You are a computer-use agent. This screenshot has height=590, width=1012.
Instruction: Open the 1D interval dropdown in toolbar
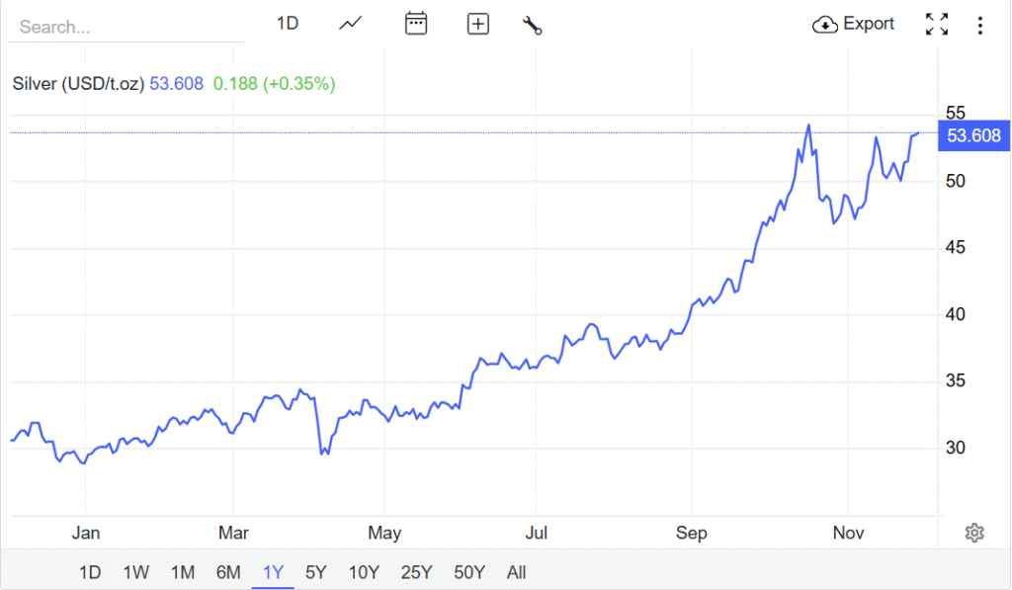click(x=288, y=24)
